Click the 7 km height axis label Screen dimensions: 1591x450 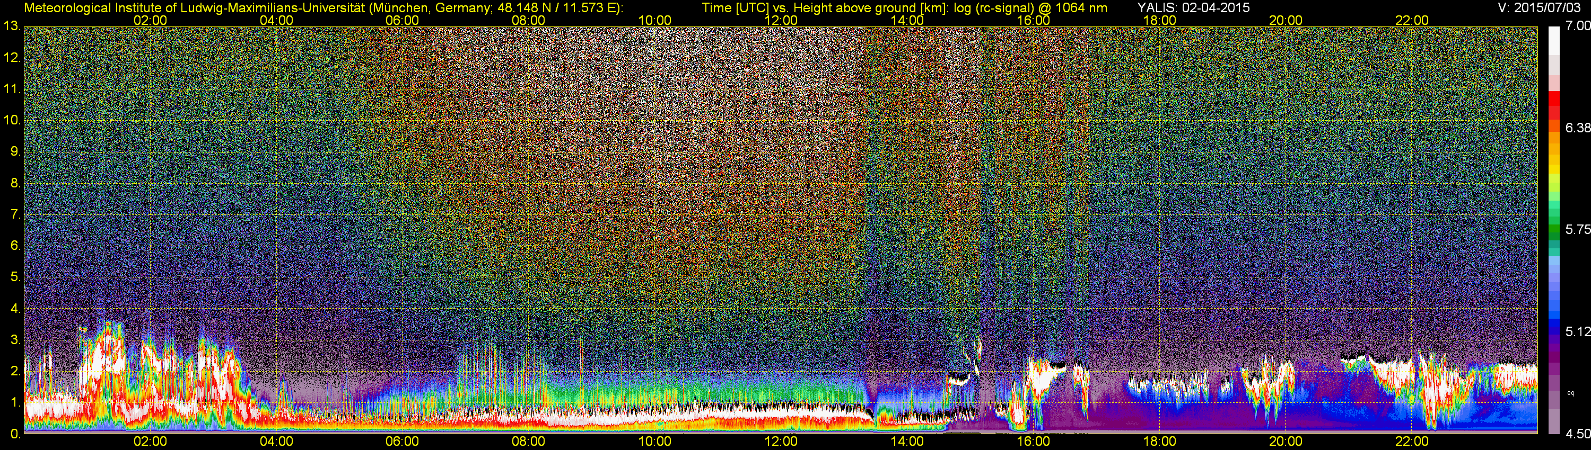pyautogui.click(x=15, y=214)
